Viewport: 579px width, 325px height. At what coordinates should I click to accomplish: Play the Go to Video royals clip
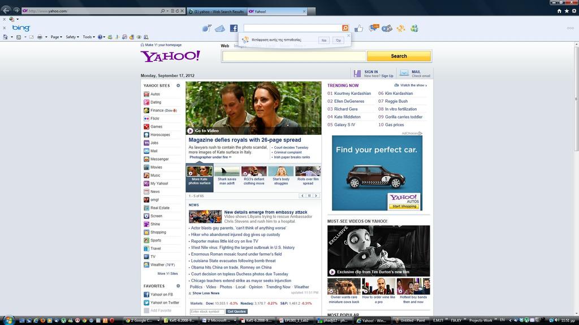coord(203,130)
